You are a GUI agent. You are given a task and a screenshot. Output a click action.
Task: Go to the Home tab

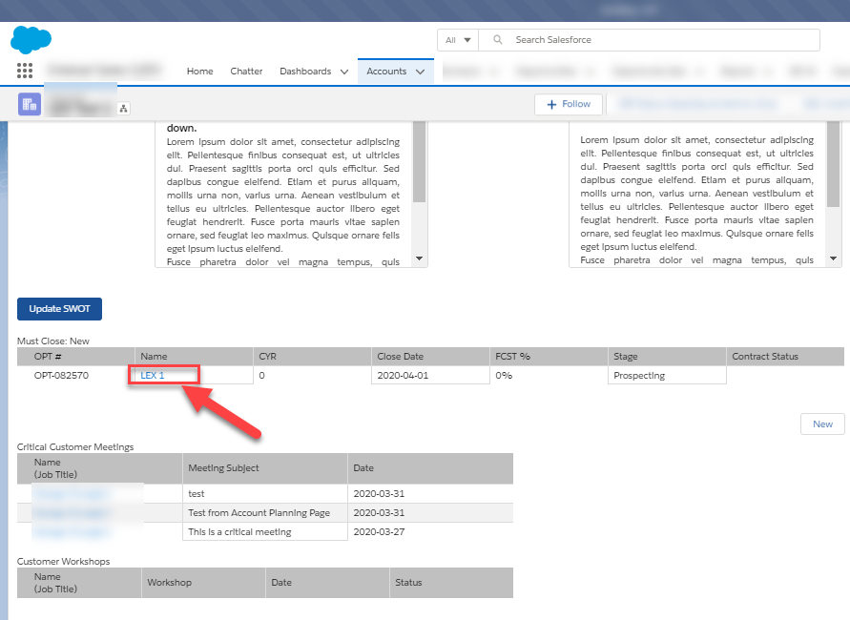199,72
